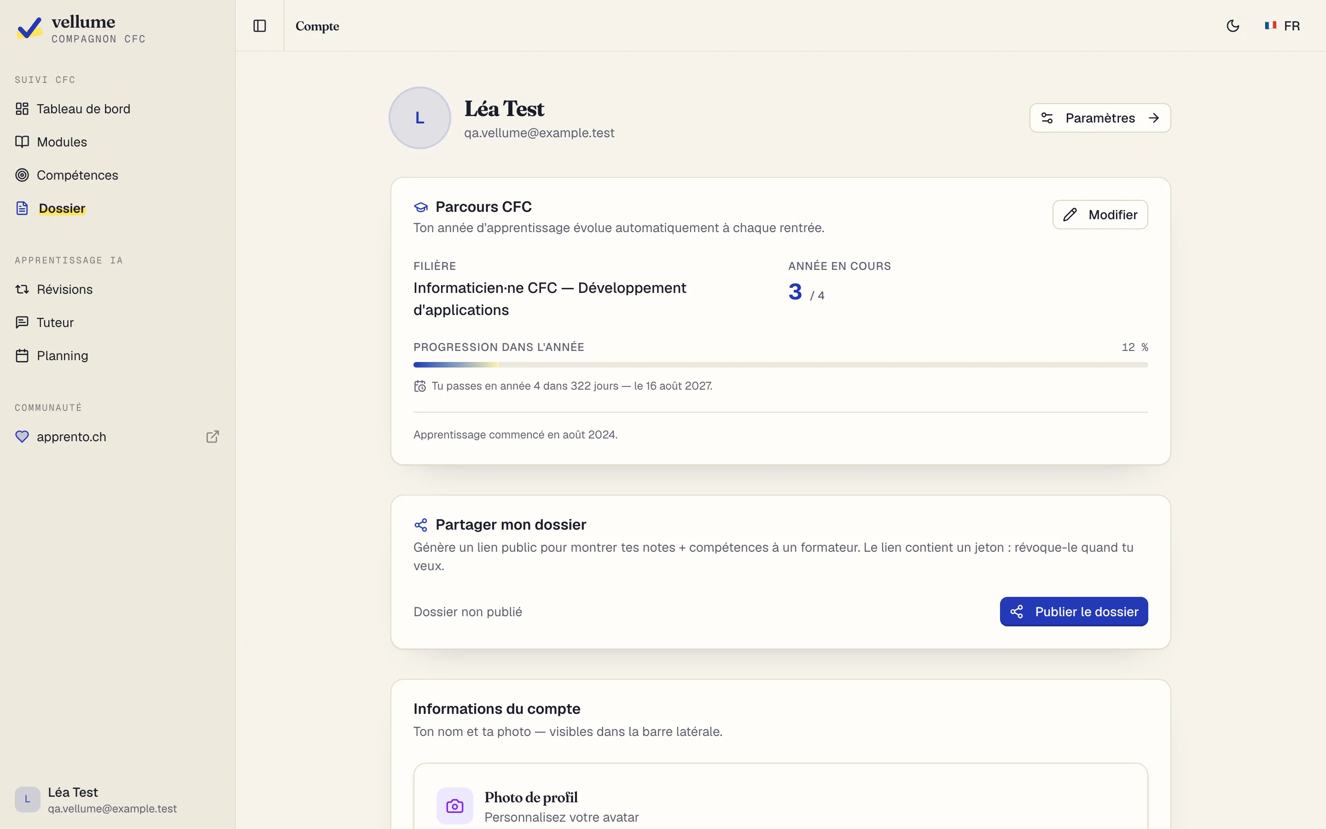Open the Paramètres button
This screenshot has width=1326, height=829.
1099,118
